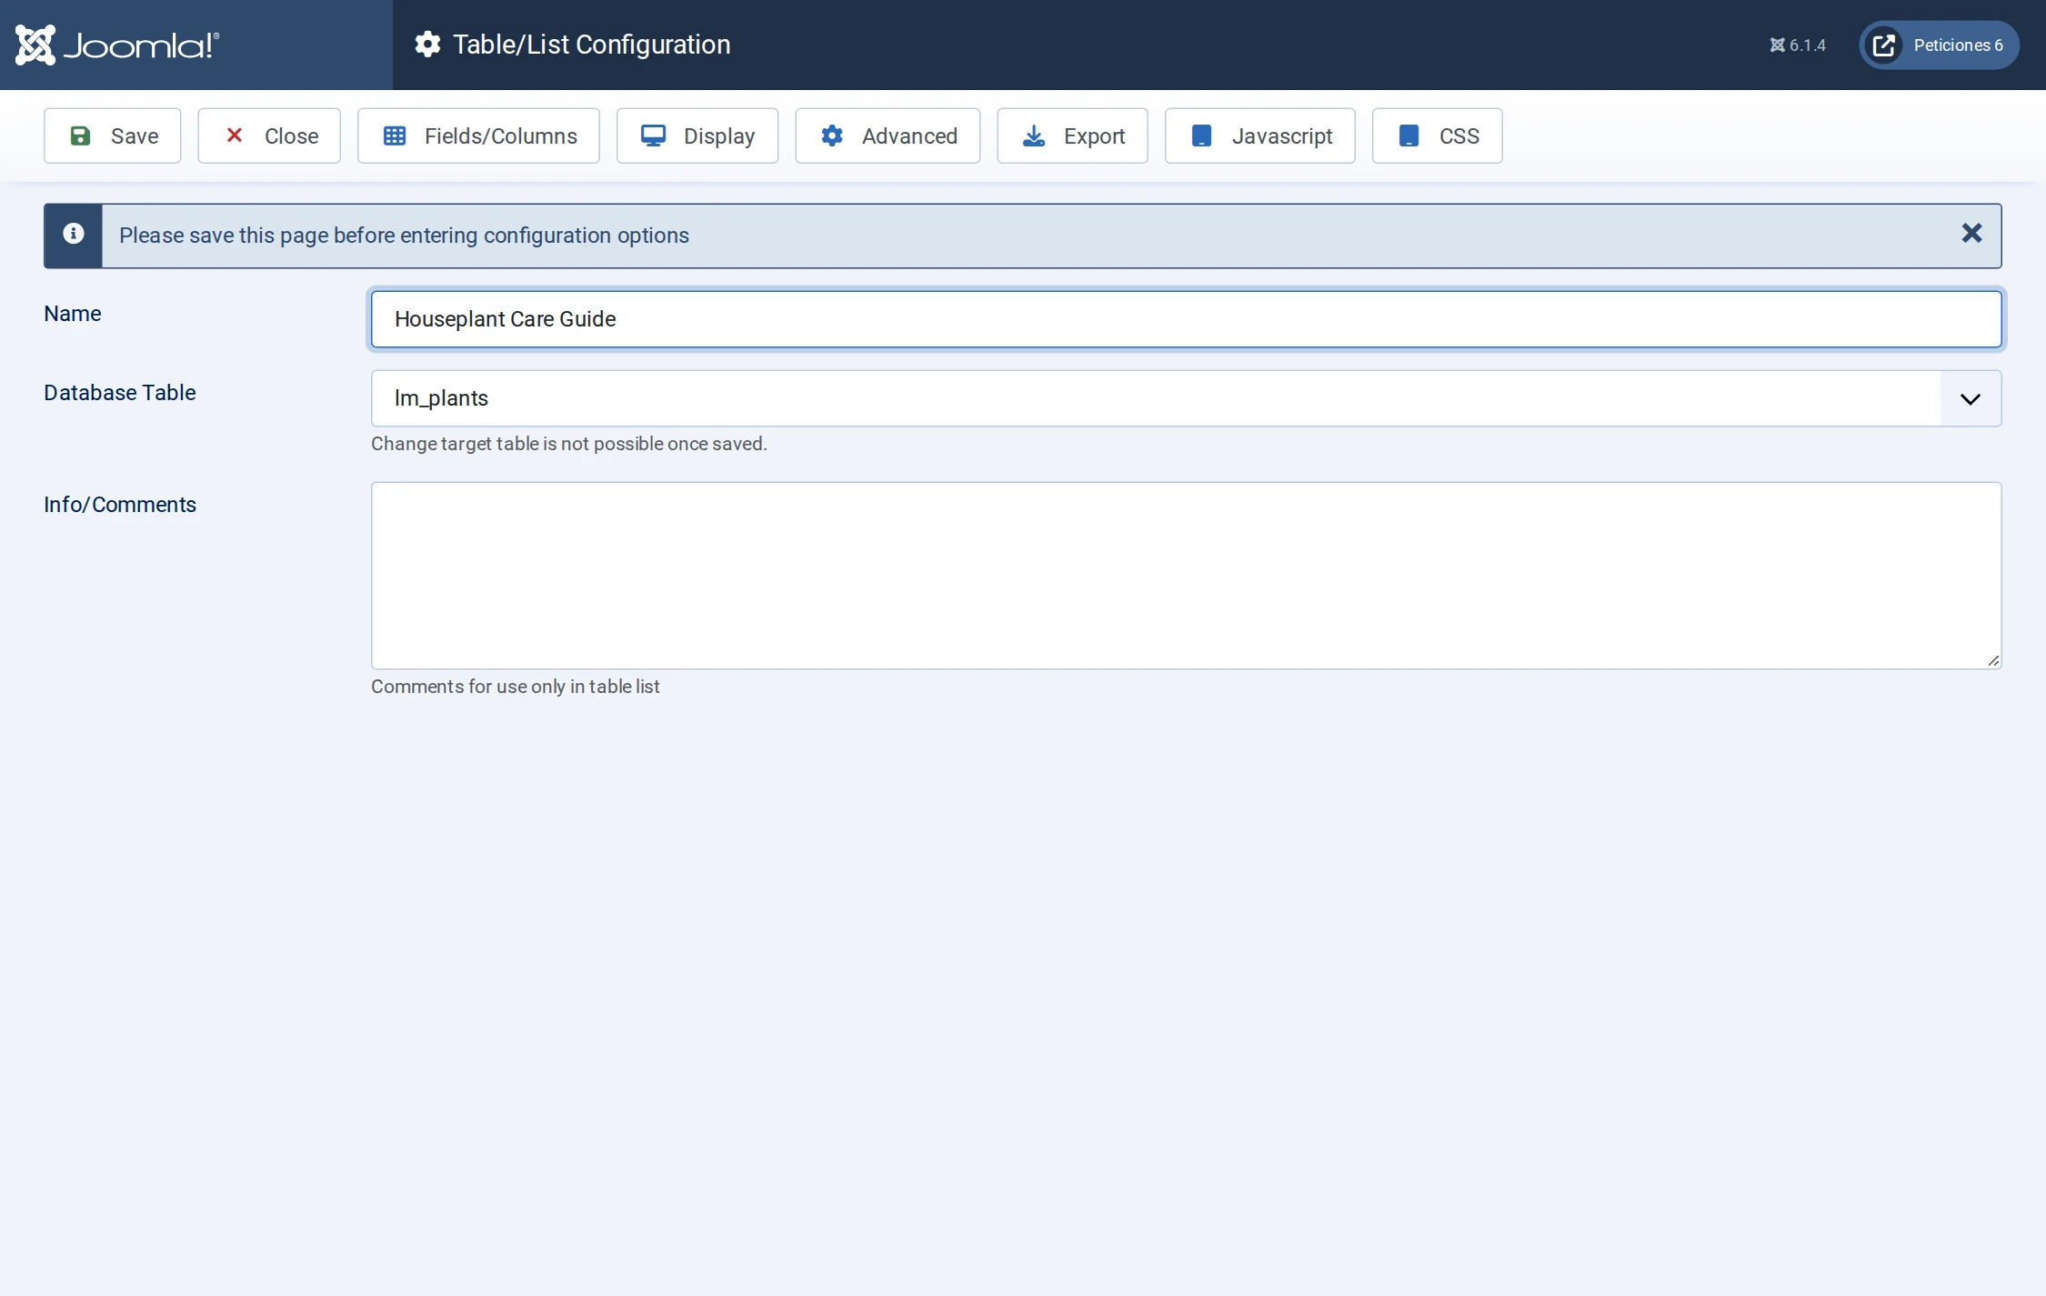Click 'Comments for use only in table list' text
Image resolution: width=2046 pixels, height=1296 pixels.
(x=516, y=687)
